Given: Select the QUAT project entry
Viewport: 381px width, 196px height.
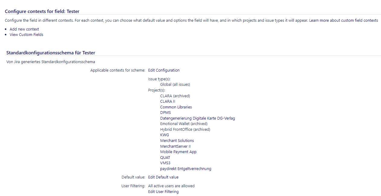Looking at the screenshot, I should tap(165, 157).
